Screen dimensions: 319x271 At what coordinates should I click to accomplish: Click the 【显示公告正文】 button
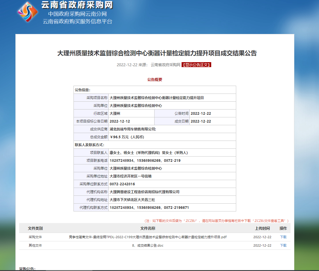196,65
